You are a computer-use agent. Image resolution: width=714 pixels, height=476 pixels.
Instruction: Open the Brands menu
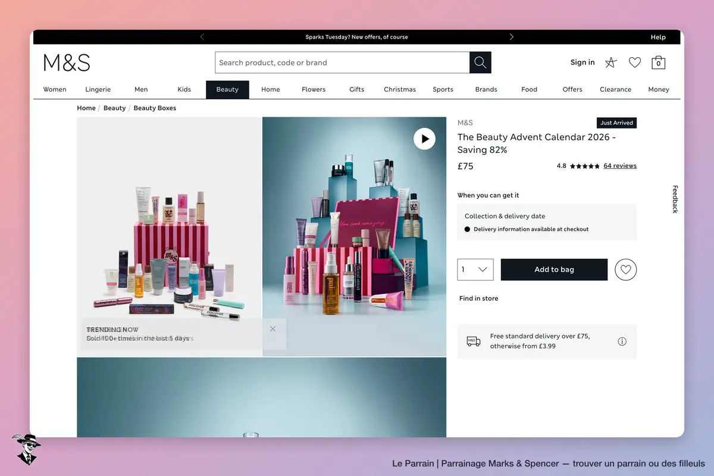[x=486, y=89]
